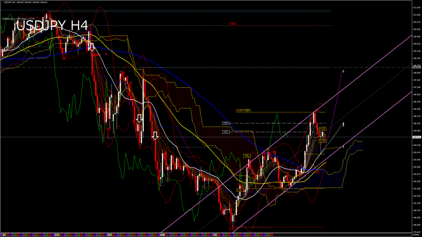Select the YDO level label

[226, 123]
